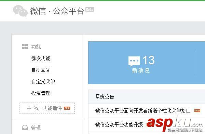The height and width of the screenshot is (134, 205).
Task: Click 添加功能插件 button
Action: click(x=47, y=108)
